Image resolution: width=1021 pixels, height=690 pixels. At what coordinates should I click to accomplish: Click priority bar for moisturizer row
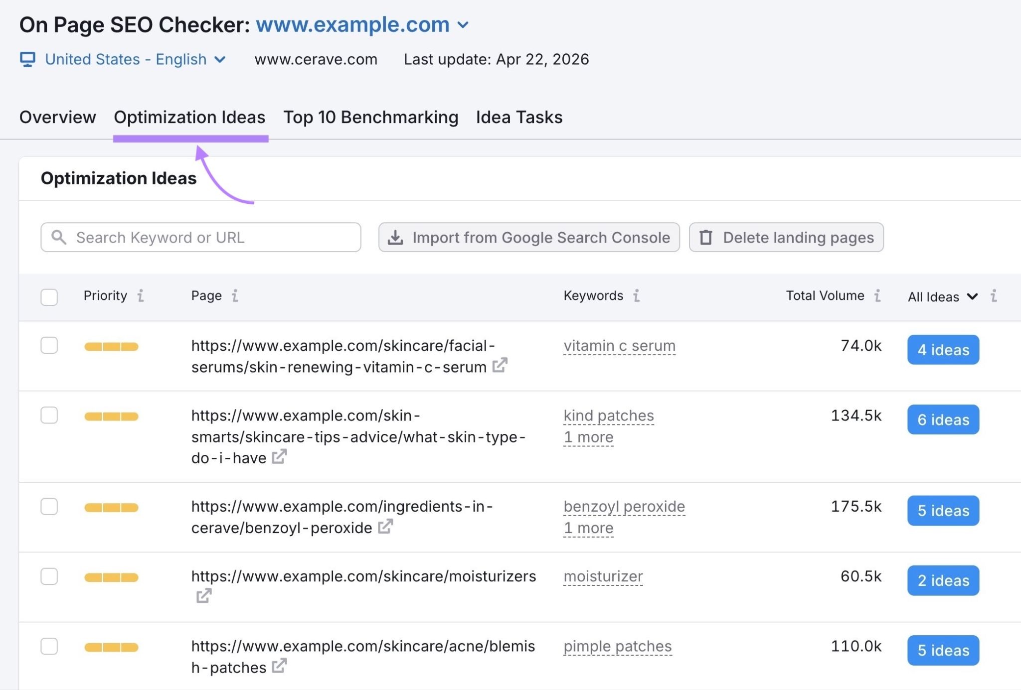click(111, 577)
